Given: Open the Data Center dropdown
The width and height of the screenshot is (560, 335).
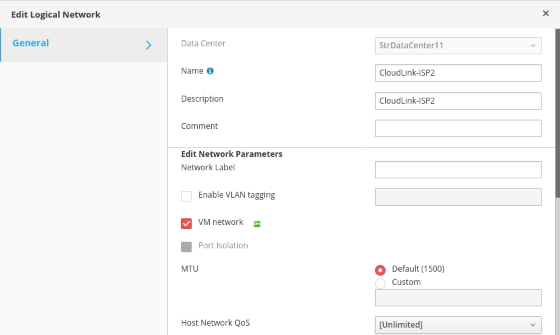Looking at the screenshot, I should click(458, 46).
